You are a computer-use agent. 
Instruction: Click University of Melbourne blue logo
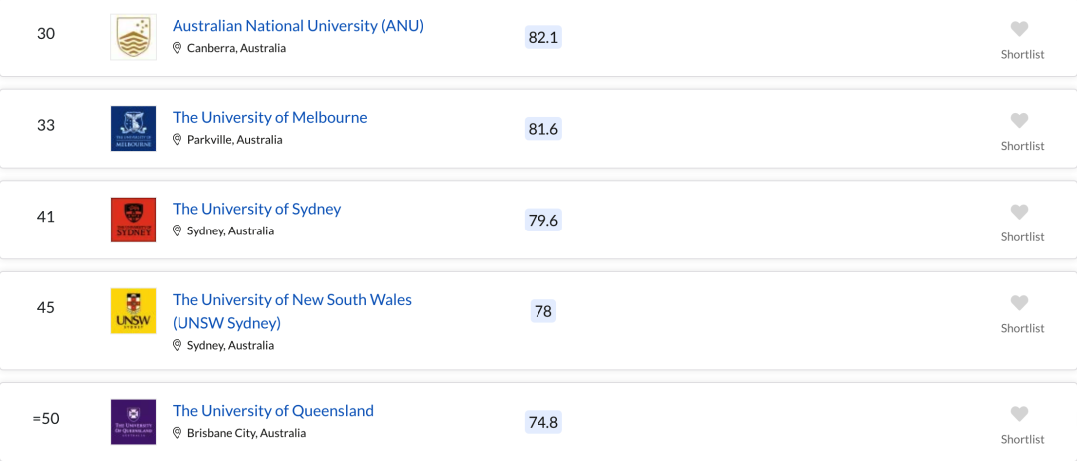tap(134, 129)
